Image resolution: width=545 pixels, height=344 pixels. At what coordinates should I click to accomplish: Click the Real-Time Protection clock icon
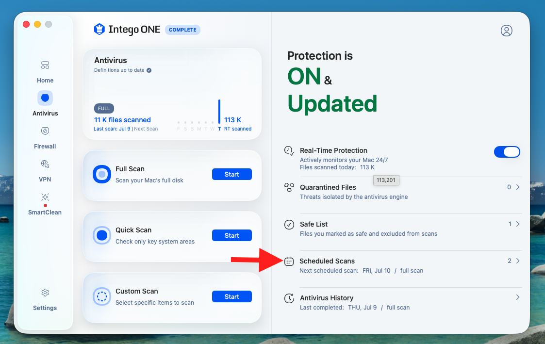point(289,151)
